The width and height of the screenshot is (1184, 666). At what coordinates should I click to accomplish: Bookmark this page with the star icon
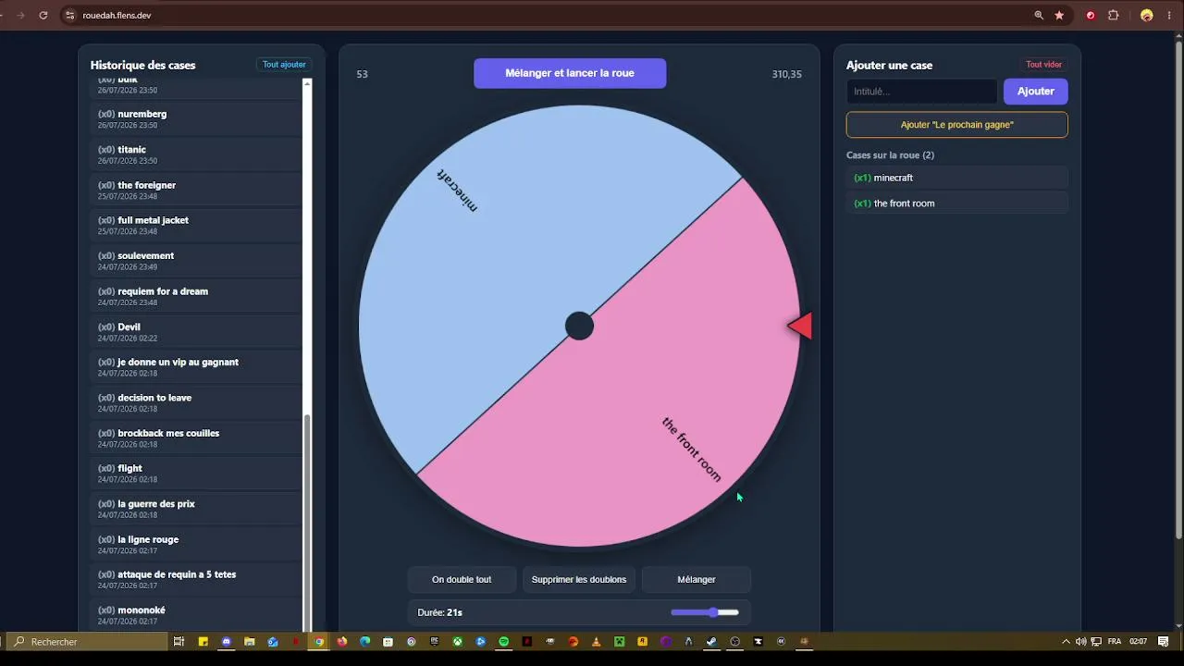[x=1059, y=16]
